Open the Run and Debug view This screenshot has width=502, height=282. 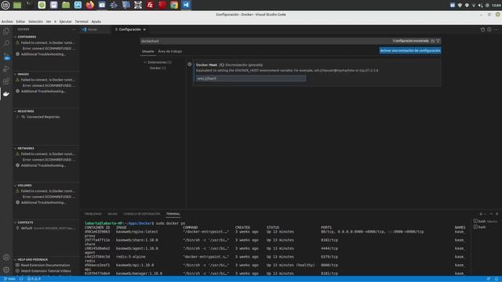coord(6,68)
